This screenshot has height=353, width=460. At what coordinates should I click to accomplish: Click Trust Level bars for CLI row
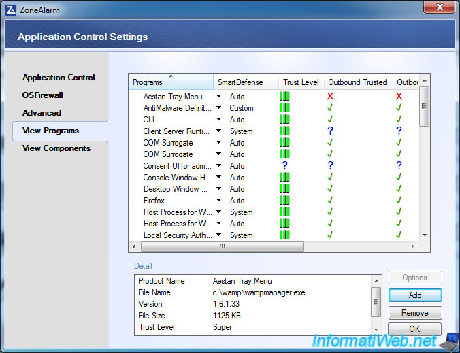click(284, 119)
